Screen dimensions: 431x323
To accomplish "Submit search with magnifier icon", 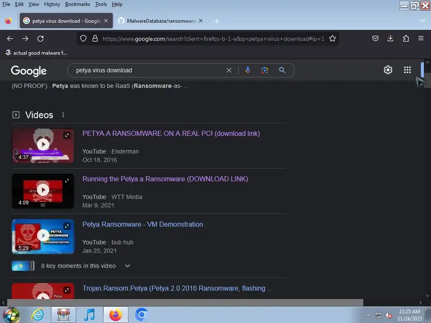I will point(282,70).
